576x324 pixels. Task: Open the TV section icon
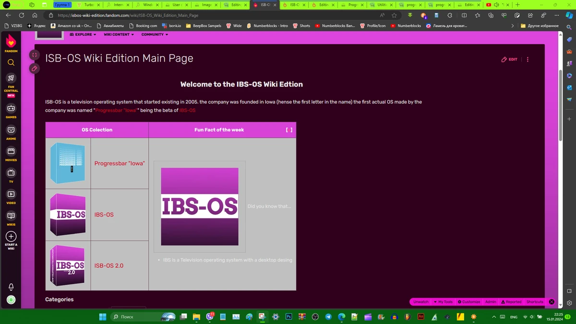click(11, 172)
